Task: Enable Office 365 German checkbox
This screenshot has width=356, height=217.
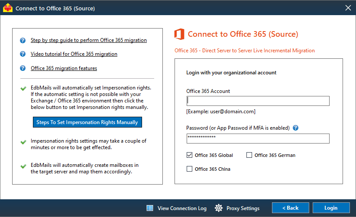Action: pyautogui.click(x=249, y=155)
